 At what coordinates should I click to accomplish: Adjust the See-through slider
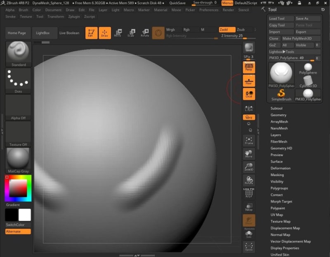click(205, 3)
